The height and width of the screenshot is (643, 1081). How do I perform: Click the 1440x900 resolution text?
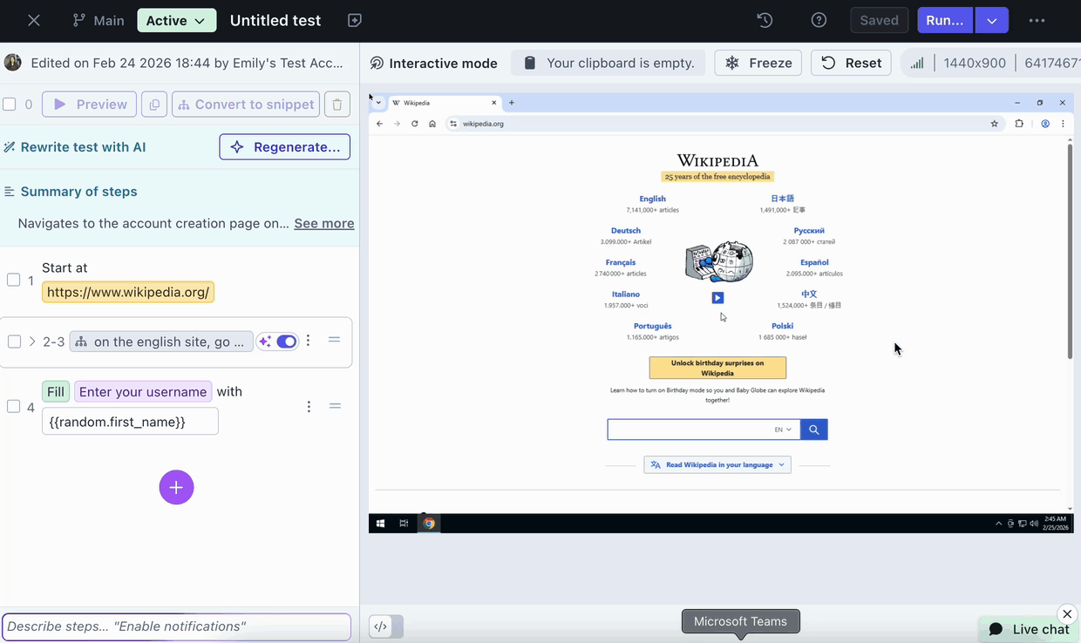(x=975, y=64)
